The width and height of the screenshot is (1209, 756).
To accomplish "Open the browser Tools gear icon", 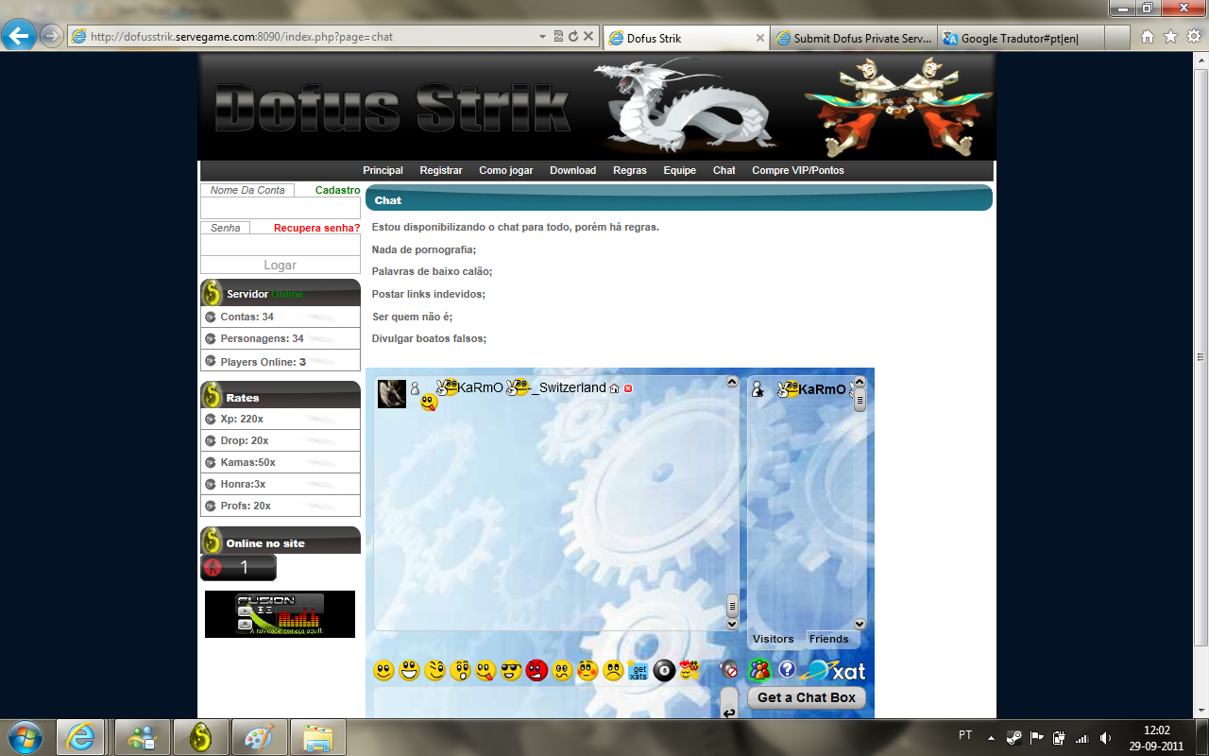I will [x=1194, y=37].
